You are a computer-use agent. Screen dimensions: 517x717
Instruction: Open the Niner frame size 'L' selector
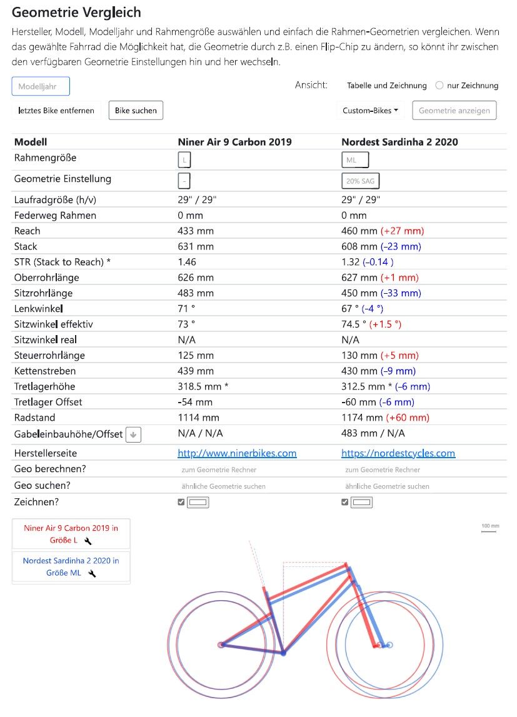[184, 160]
